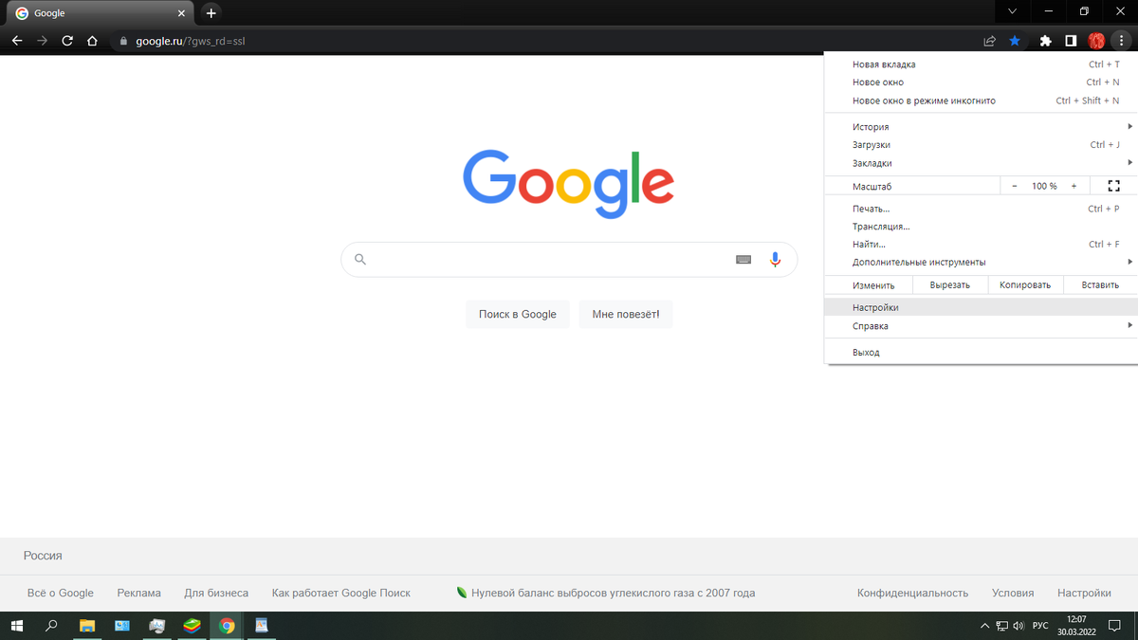Click the fullscreen icon in Масштаб row
1138x640 pixels.
click(1114, 186)
